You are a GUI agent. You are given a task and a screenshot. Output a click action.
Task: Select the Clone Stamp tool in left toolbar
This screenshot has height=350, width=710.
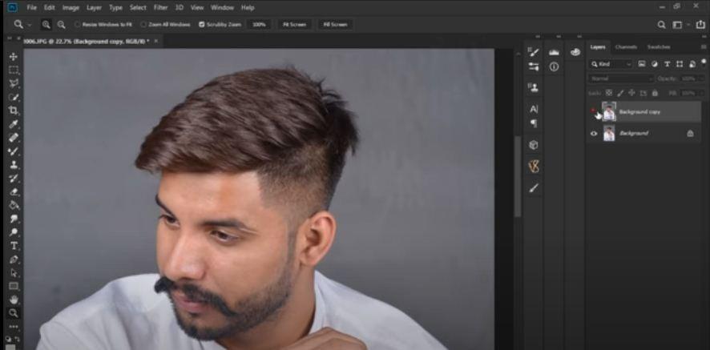point(14,165)
